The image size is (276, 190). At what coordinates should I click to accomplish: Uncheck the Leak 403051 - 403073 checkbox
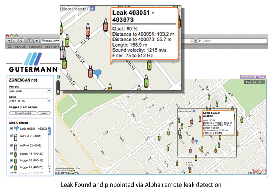click(x=11, y=129)
